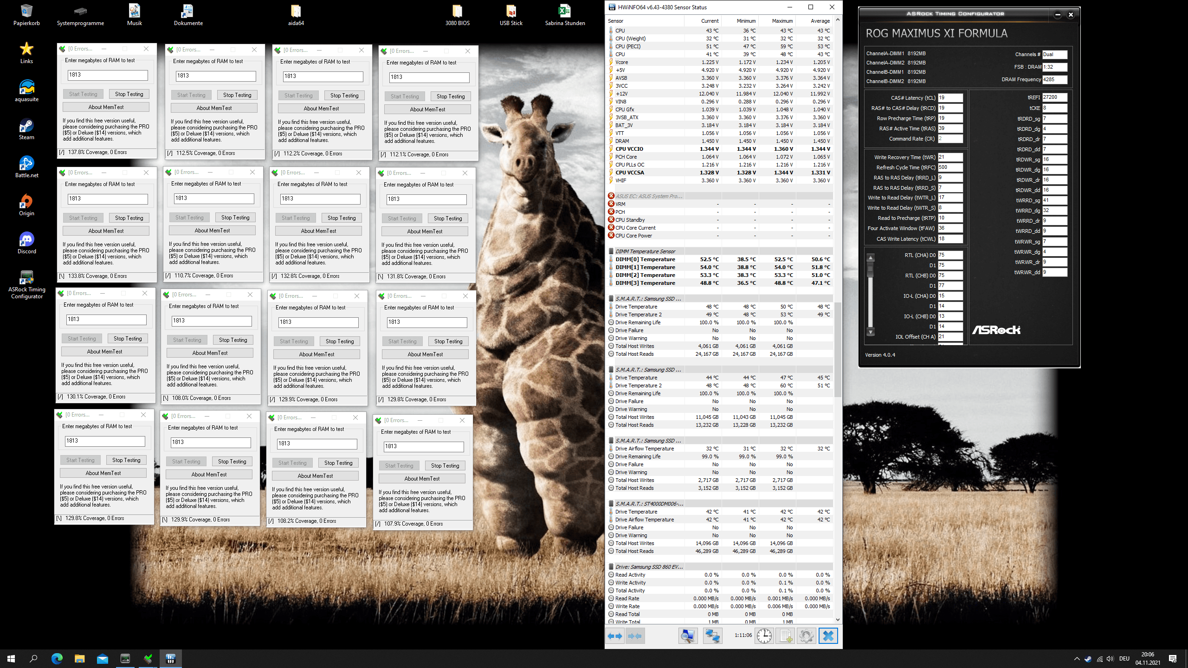Screen dimensions: 1188x668
Task: Click MemTest icon in Windows taskbar
Action: pos(148,658)
